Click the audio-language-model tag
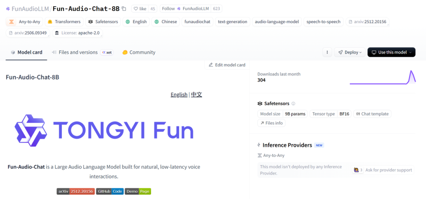The width and height of the screenshot is (426, 199). 277,22
